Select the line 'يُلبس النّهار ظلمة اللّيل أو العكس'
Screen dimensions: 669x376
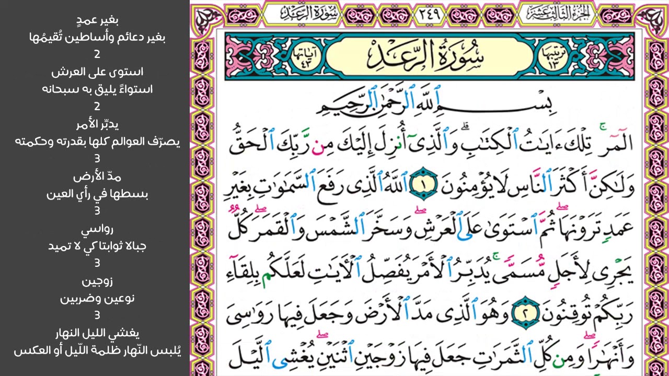point(97,350)
